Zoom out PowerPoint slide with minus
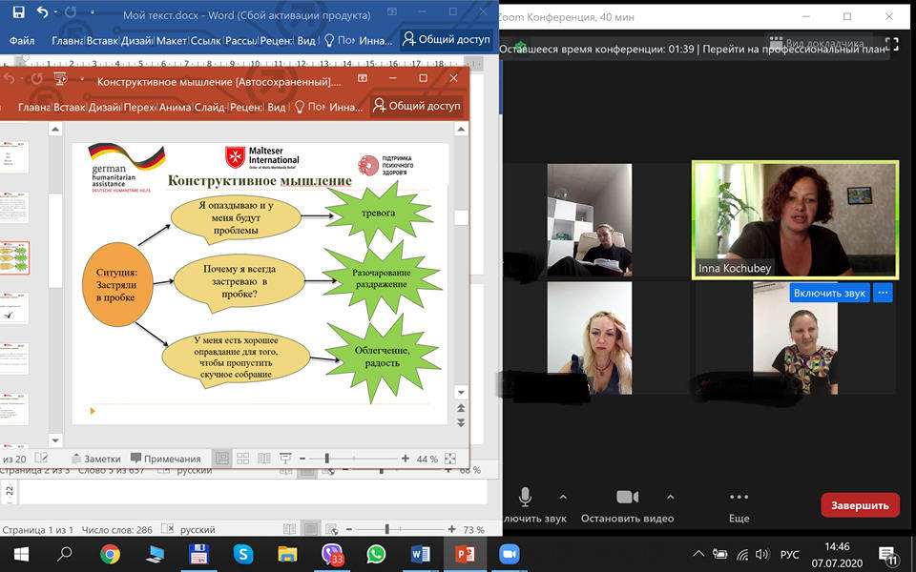 [x=302, y=460]
